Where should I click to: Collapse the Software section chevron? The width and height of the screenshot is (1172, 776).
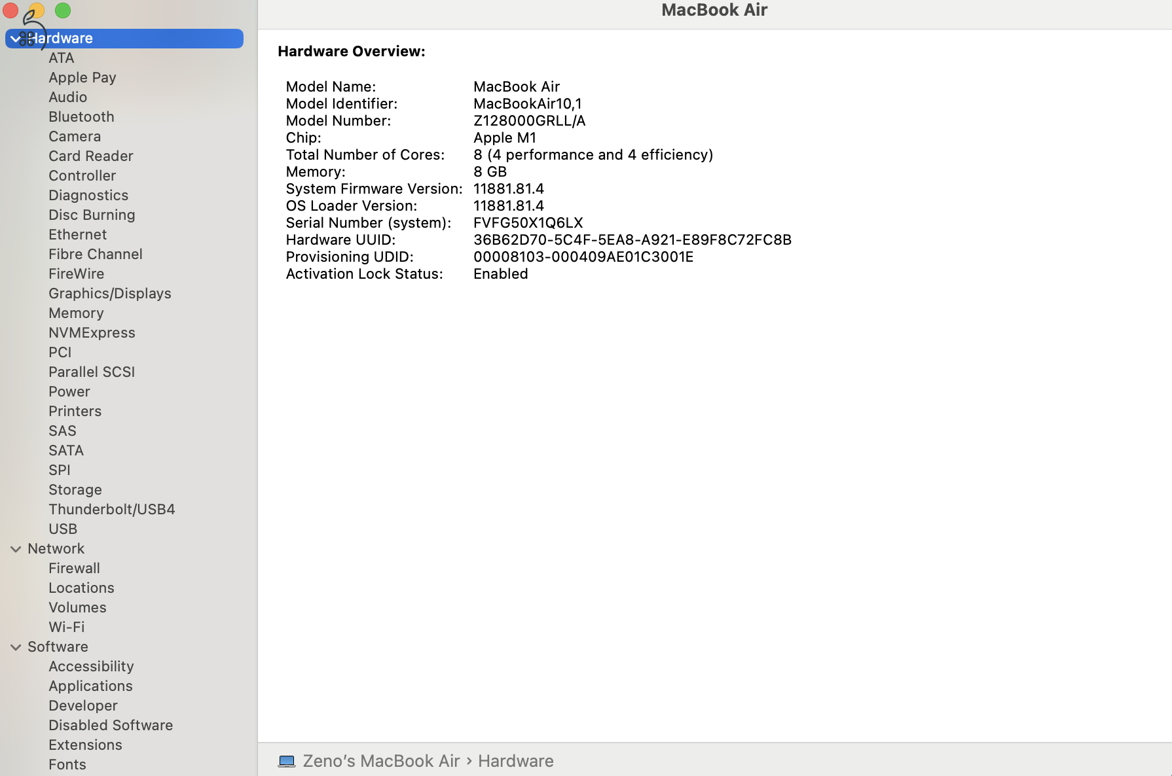click(16, 647)
